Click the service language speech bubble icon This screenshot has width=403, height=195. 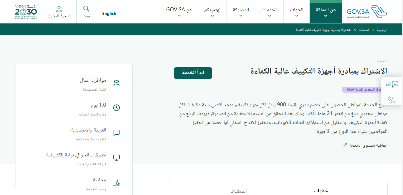point(117,133)
